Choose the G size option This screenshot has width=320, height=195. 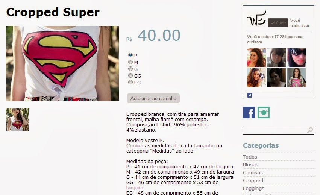(130, 69)
